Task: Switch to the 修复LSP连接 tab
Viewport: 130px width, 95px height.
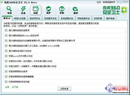Action: (x=20, y=18)
